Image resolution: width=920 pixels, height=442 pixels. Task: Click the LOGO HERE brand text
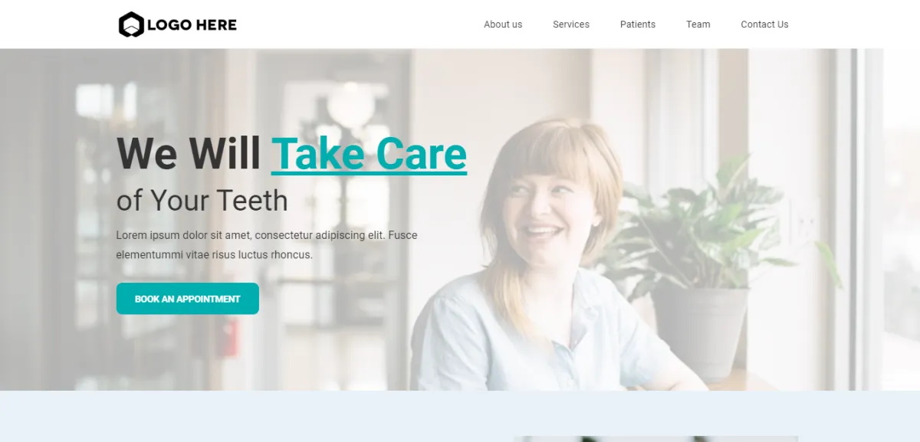tap(192, 25)
